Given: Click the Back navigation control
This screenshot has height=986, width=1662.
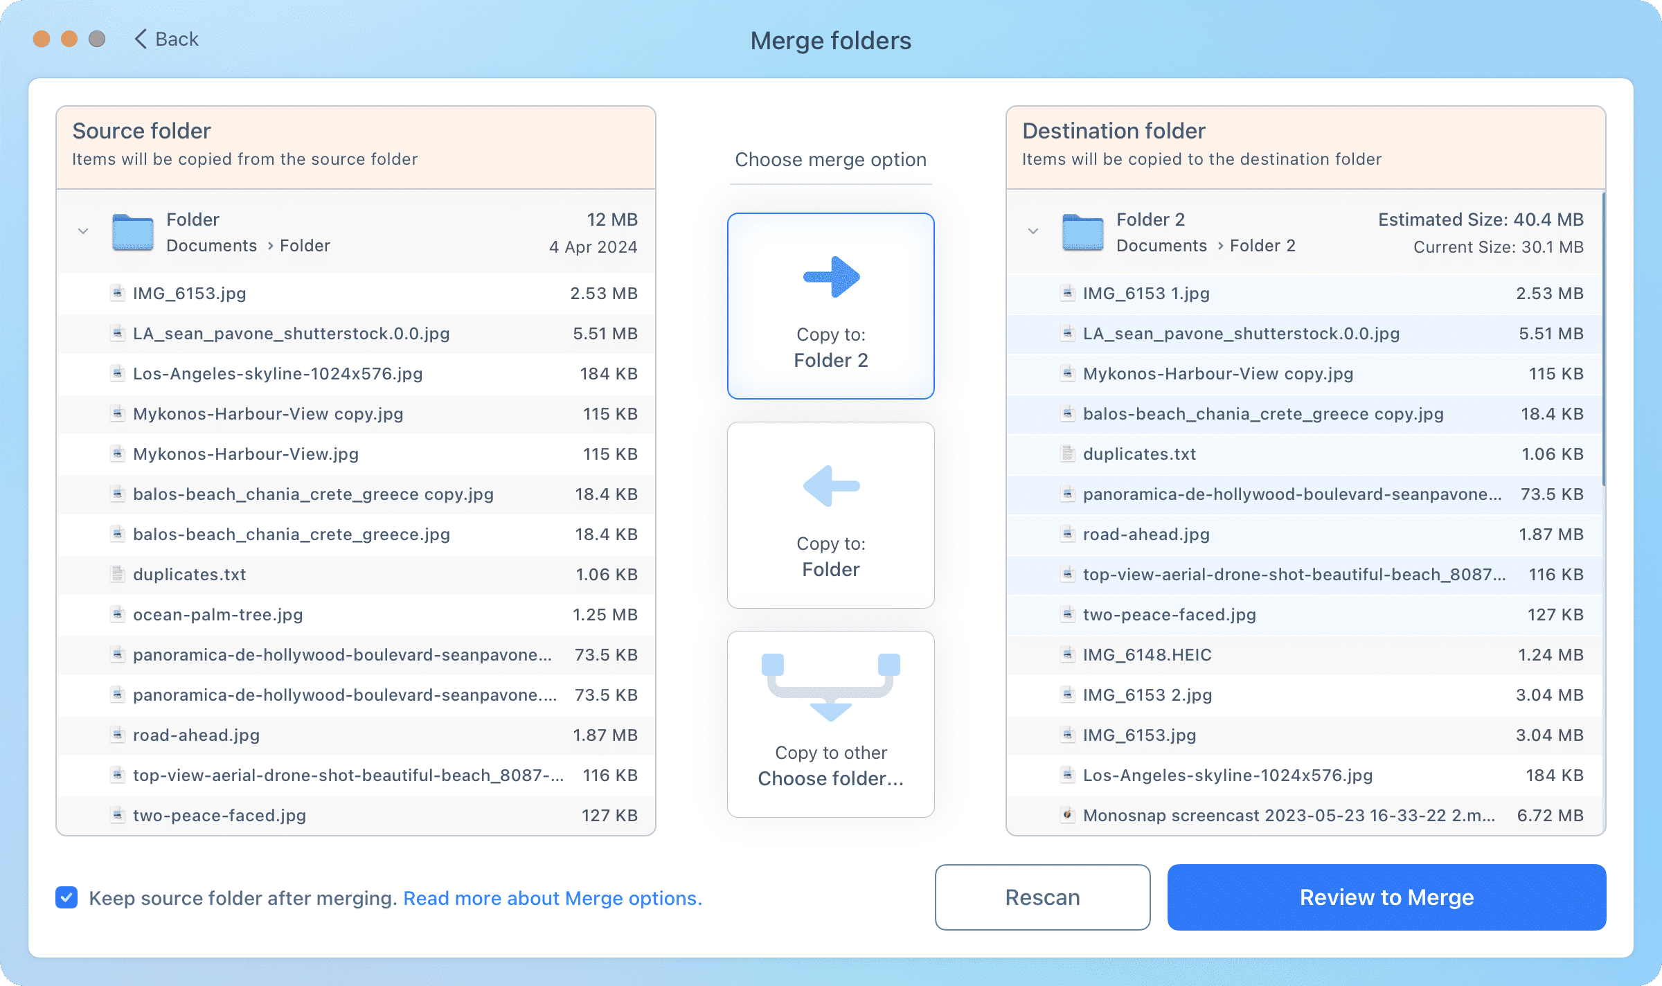Looking at the screenshot, I should pyautogui.click(x=165, y=39).
